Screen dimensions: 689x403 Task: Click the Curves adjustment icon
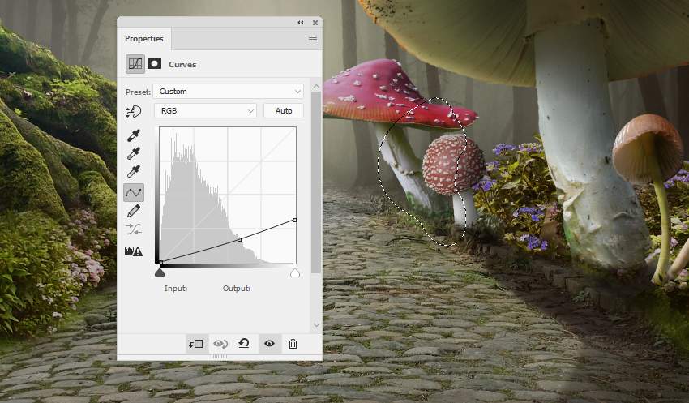(135, 64)
